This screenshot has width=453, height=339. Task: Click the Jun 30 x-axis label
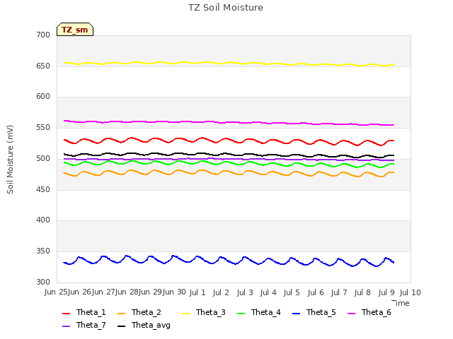[175, 292]
